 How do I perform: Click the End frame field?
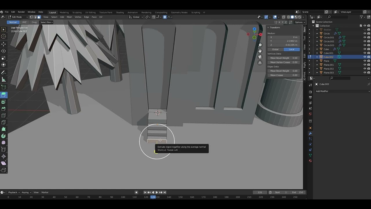click(x=298, y=192)
